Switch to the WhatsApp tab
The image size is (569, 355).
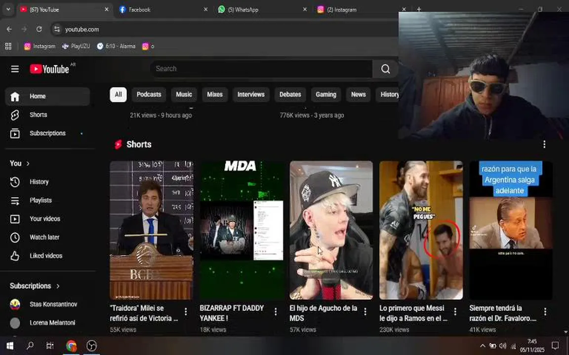262,10
